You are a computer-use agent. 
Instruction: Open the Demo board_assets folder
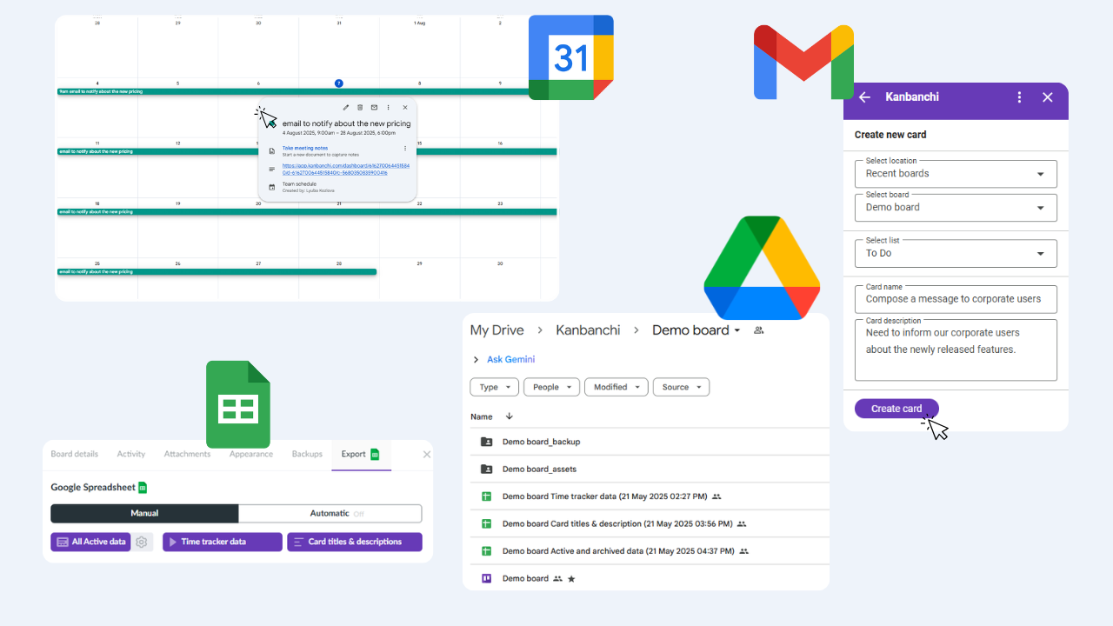[x=539, y=469]
